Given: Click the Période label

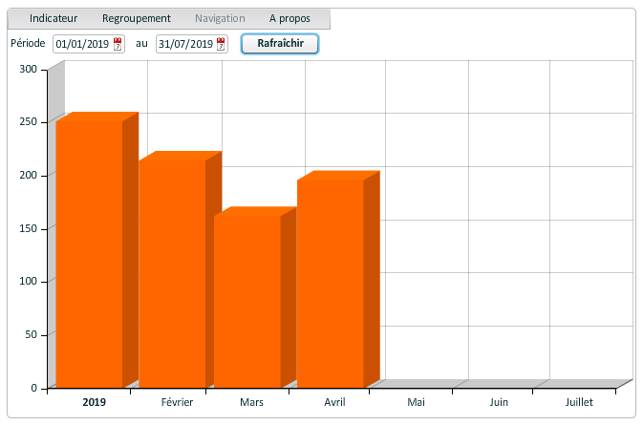Looking at the screenshot, I should [x=28, y=43].
